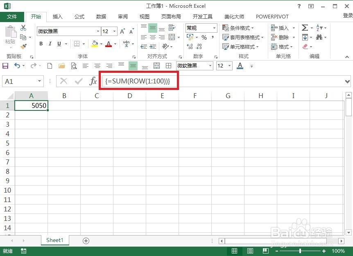Click the Cut (scissors) icon
Viewport: 353px width, 256px height.
pyautogui.click(x=23, y=27)
